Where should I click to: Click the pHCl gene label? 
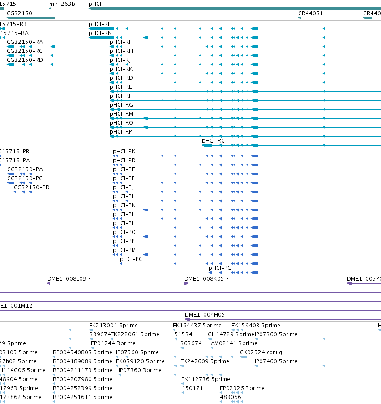pyautogui.click(x=95, y=4)
